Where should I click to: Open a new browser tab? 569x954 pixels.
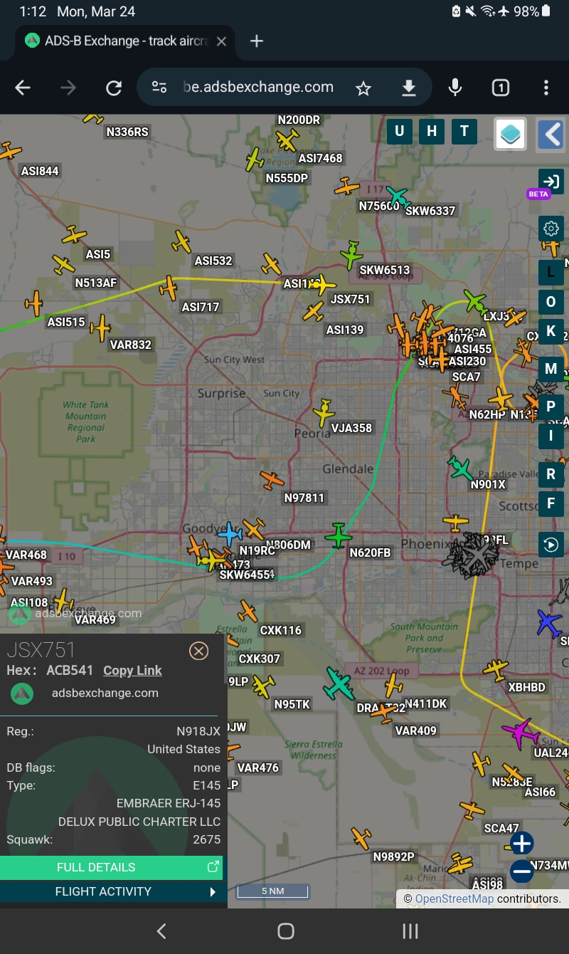click(257, 41)
